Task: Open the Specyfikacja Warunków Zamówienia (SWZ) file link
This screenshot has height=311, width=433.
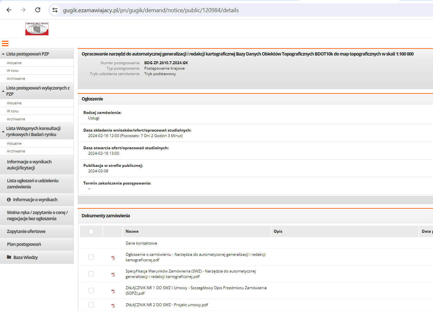Action: pos(190,274)
